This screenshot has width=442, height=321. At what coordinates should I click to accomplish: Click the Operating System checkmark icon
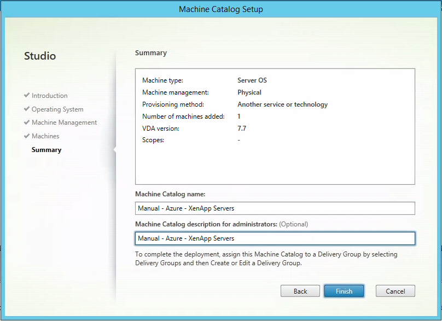27,109
